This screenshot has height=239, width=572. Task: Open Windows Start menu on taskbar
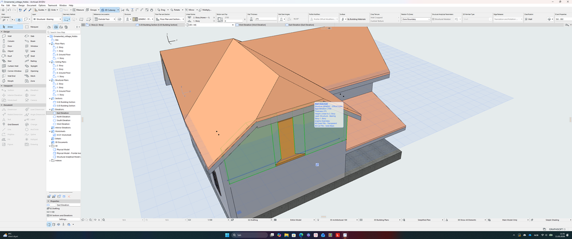pos(226,235)
